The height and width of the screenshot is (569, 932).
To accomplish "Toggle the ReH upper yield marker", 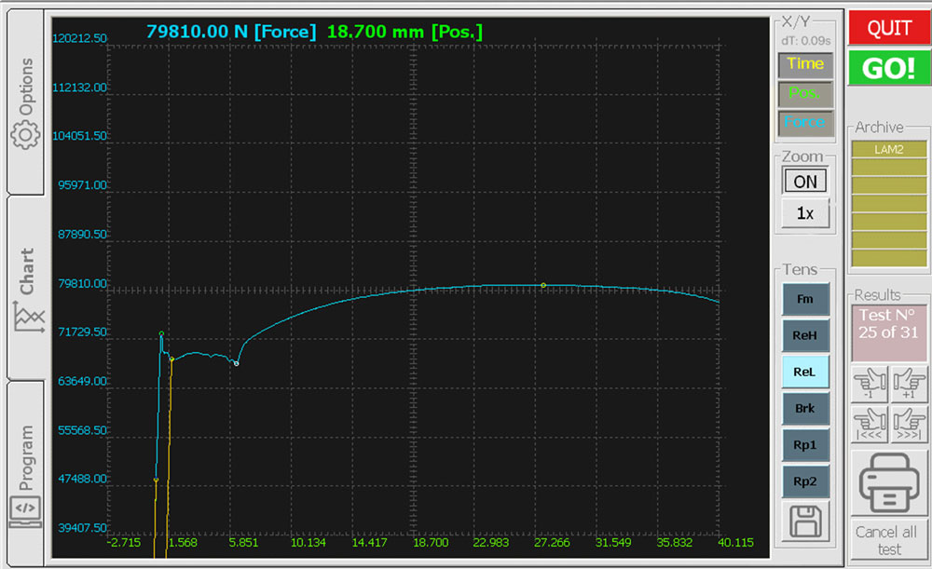I will coord(803,335).
